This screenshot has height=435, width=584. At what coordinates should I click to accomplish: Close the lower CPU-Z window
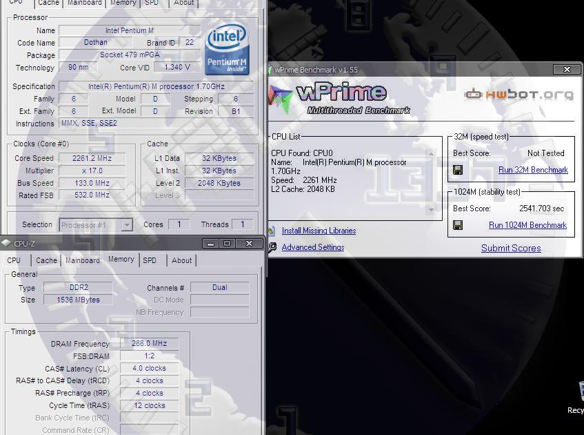249,244
